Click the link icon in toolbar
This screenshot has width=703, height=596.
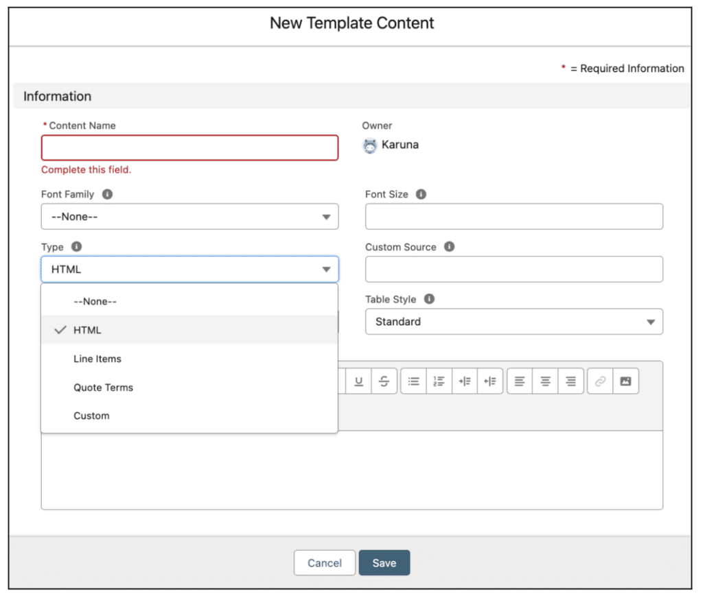click(x=600, y=381)
